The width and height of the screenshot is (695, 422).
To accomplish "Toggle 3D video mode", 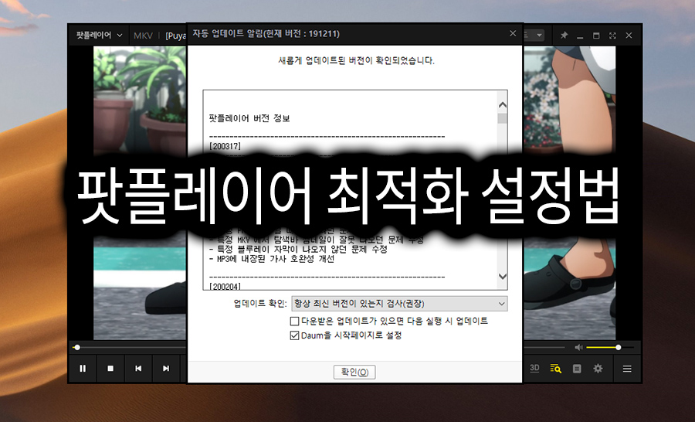I will click(x=534, y=369).
